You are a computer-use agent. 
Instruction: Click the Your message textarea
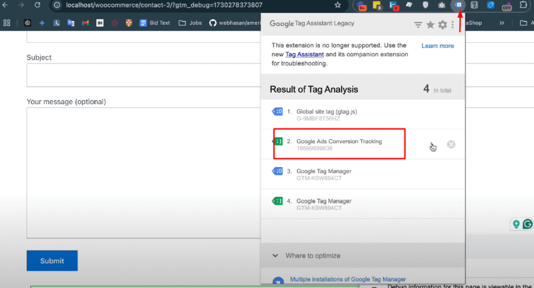144,173
